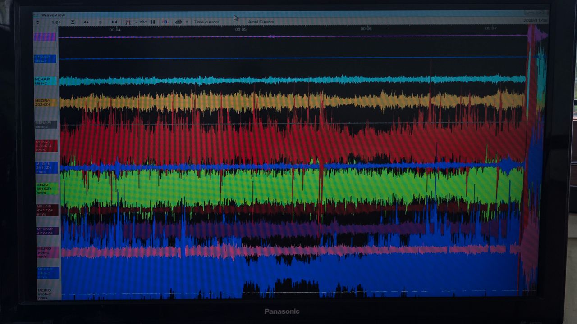Screen dimensions: 577x324
Task: Click the vertical compress hourglass icon
Action: tap(73, 22)
